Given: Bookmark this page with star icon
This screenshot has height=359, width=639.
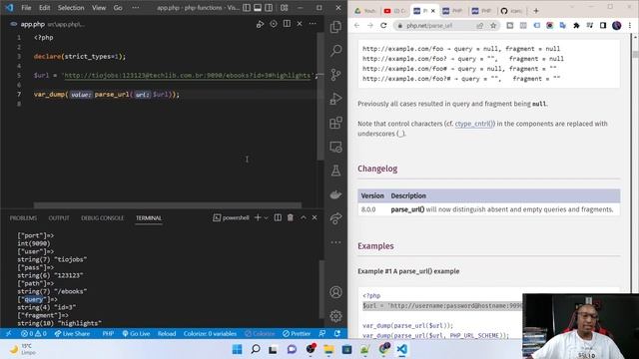Looking at the screenshot, I should point(493,26).
